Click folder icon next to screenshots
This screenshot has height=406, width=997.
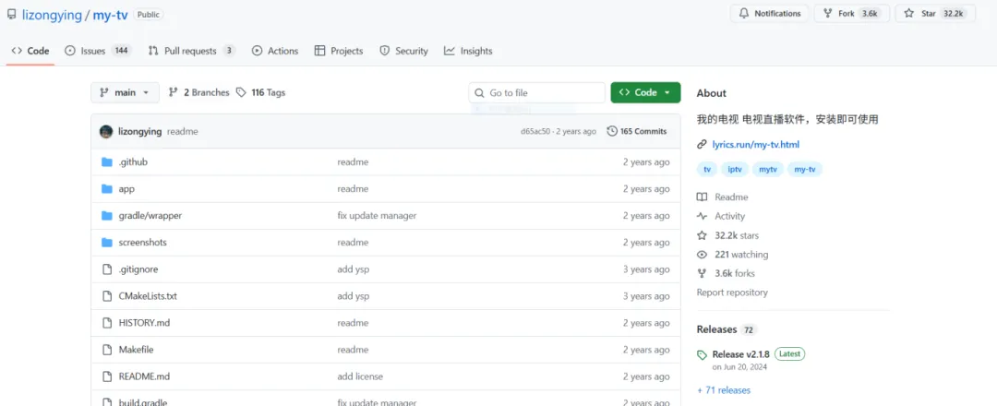pos(107,242)
